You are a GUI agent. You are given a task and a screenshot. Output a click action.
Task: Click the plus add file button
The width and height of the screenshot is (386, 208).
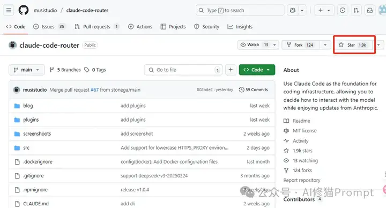pos(231,70)
